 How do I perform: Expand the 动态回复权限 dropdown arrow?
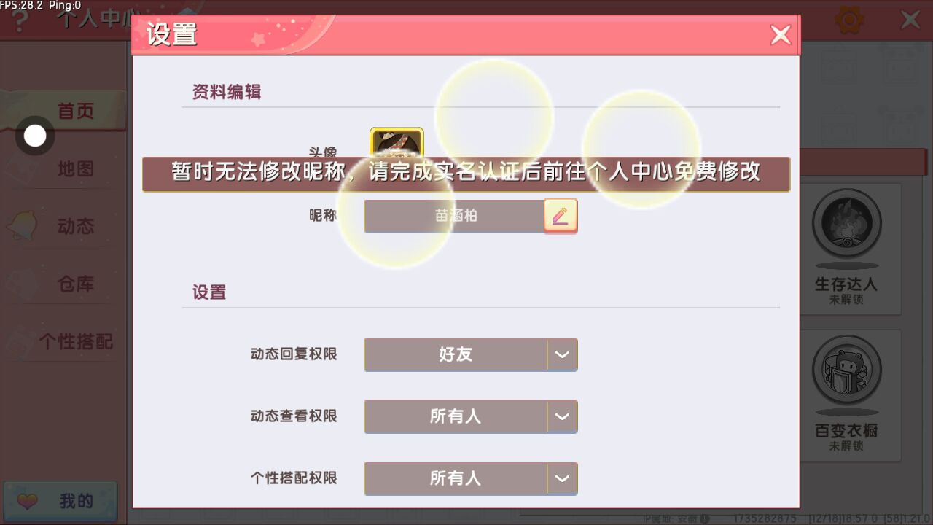click(x=562, y=354)
